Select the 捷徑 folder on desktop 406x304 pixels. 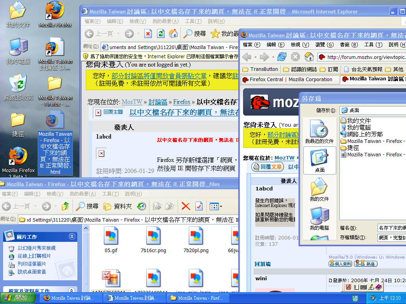coord(17,124)
